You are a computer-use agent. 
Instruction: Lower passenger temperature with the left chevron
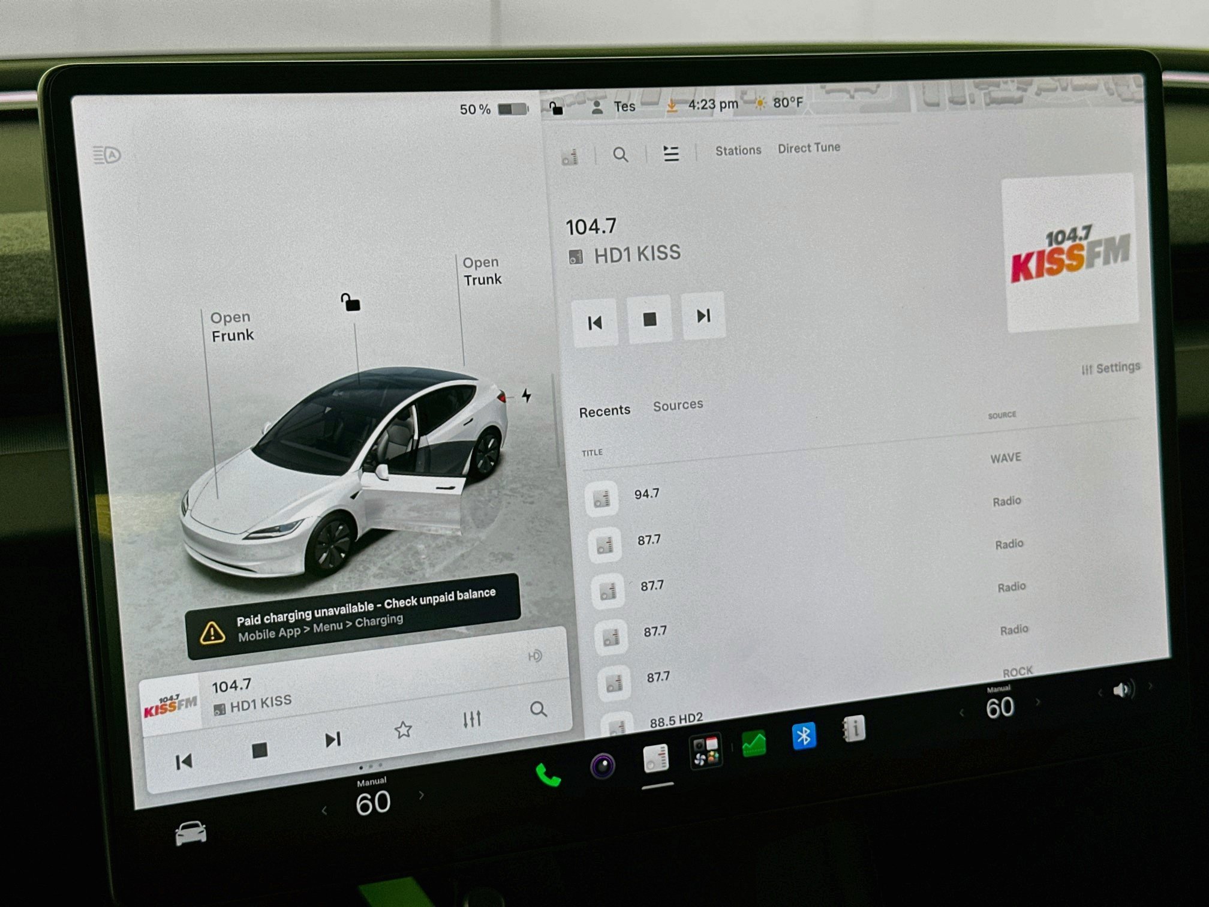click(962, 713)
